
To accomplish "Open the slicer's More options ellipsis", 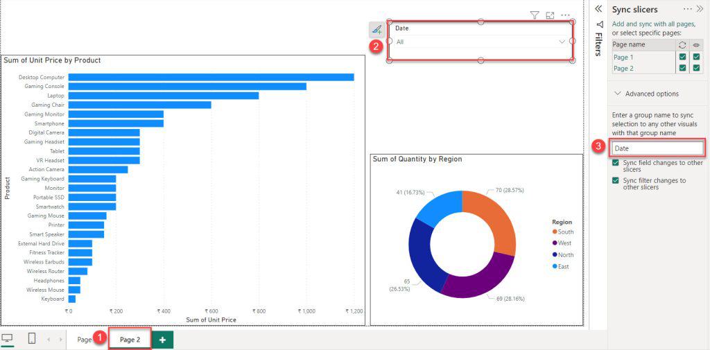I will pyautogui.click(x=565, y=15).
